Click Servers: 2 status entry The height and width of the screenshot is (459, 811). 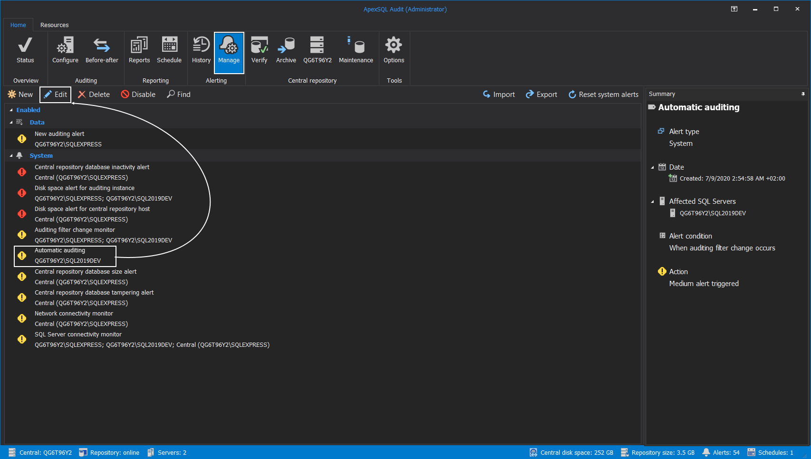coord(167,452)
